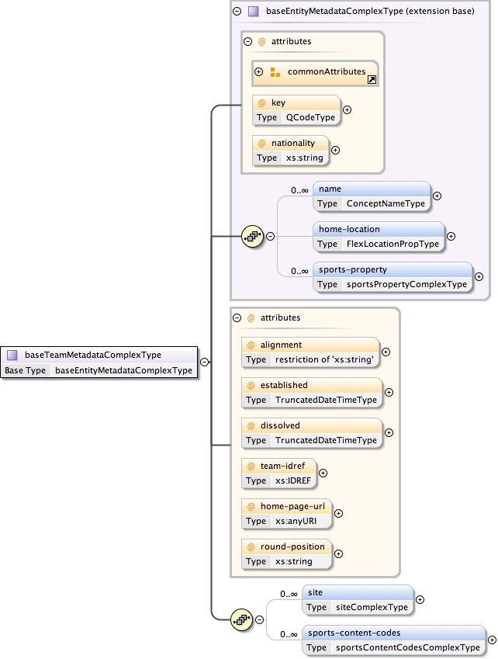Click the @ icon of key attribute
The height and width of the screenshot is (659, 498).
coord(261,103)
